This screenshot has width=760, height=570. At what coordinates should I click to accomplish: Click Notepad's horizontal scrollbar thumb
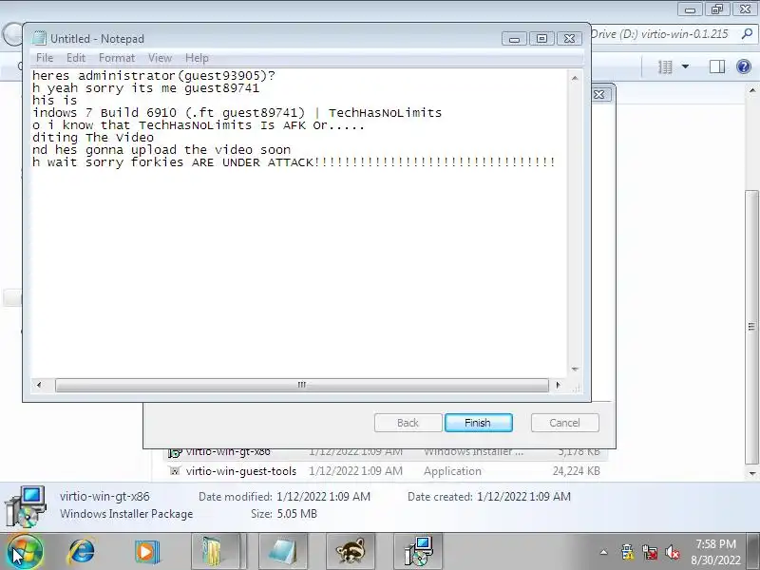(301, 385)
